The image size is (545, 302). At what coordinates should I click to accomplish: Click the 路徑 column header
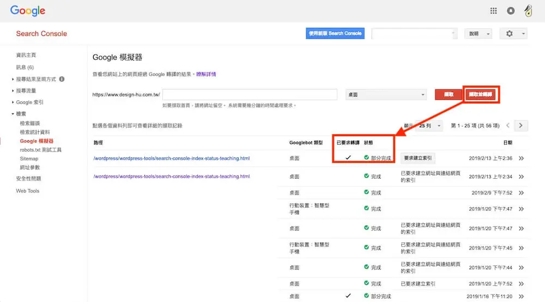(98, 142)
